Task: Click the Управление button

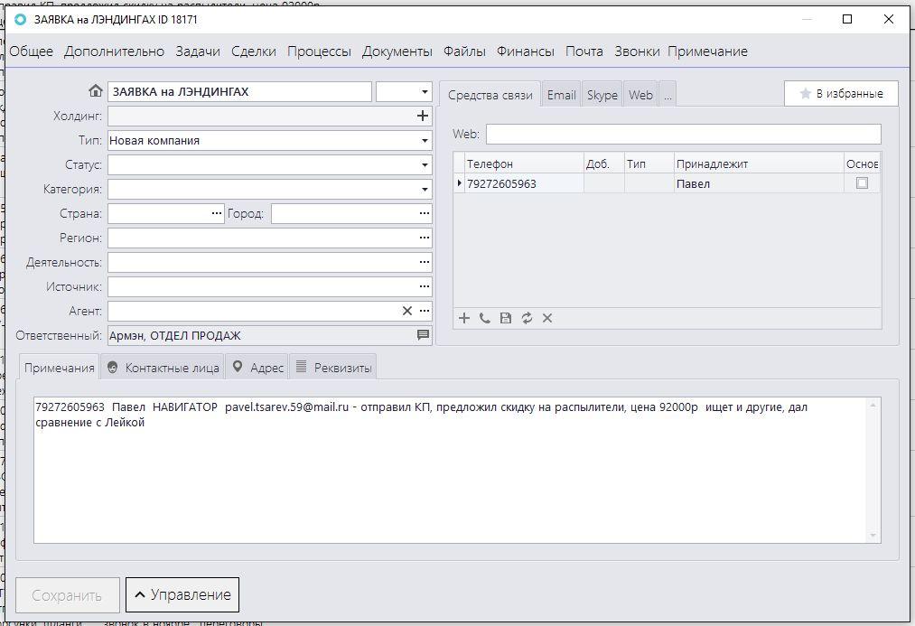Action: 182,594
